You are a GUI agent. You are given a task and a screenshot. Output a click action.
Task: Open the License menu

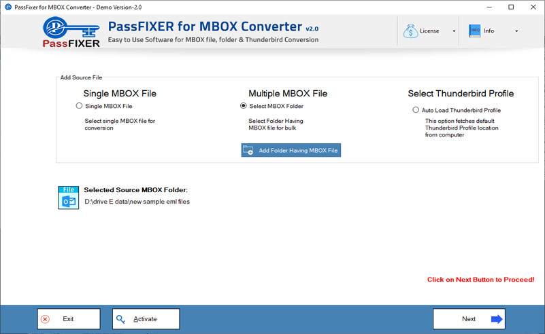(429, 31)
